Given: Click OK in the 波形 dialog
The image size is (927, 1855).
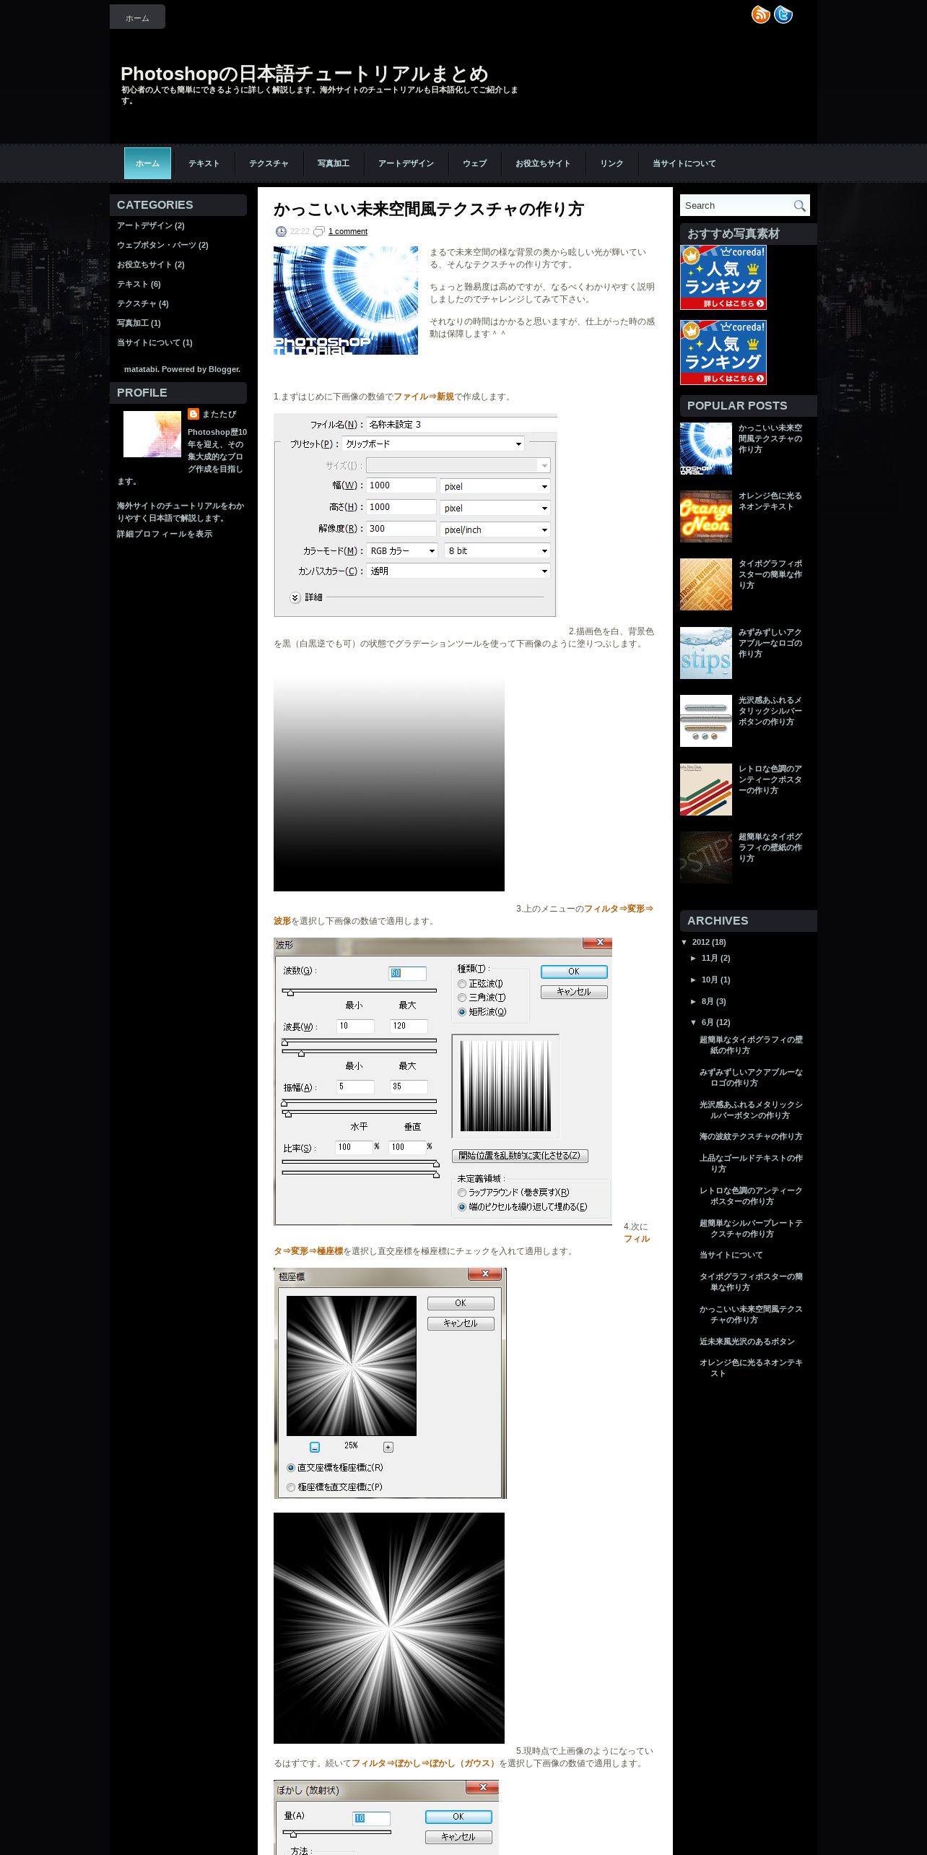Looking at the screenshot, I should click(x=574, y=972).
